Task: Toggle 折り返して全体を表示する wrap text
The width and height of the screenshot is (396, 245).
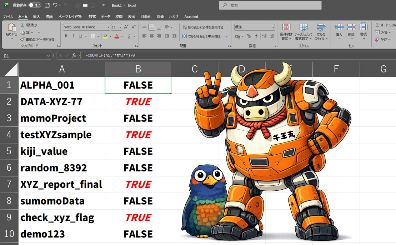Action: [203, 27]
